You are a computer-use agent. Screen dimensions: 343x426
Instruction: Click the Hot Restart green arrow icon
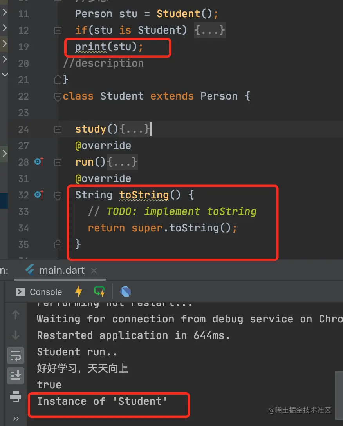pyautogui.click(x=99, y=291)
